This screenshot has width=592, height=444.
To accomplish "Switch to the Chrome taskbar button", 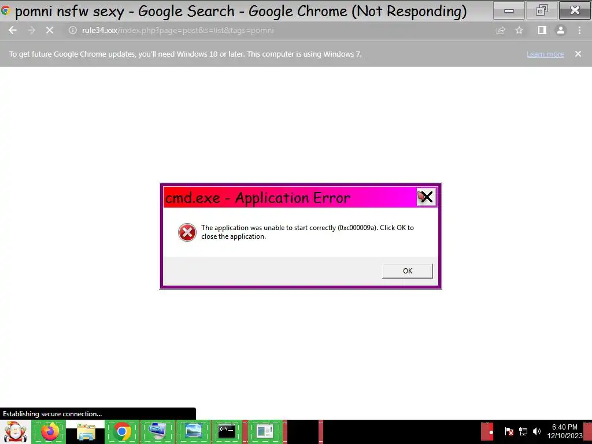I will [x=122, y=432].
